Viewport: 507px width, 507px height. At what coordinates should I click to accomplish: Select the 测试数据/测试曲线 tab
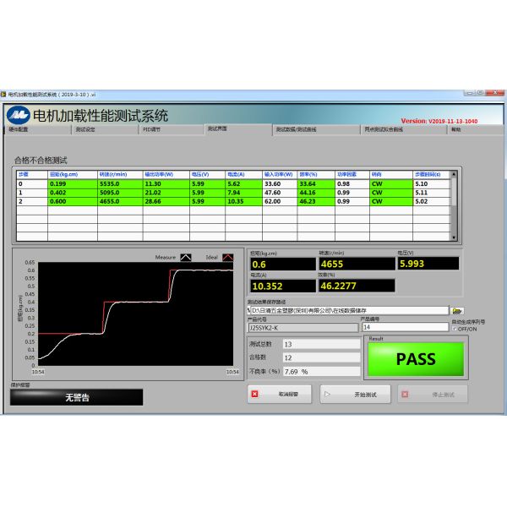(296, 130)
